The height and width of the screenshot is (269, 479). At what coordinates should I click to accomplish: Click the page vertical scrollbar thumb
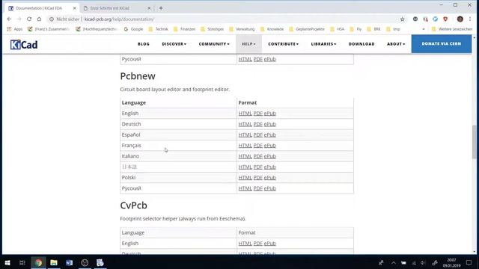tap(474, 142)
